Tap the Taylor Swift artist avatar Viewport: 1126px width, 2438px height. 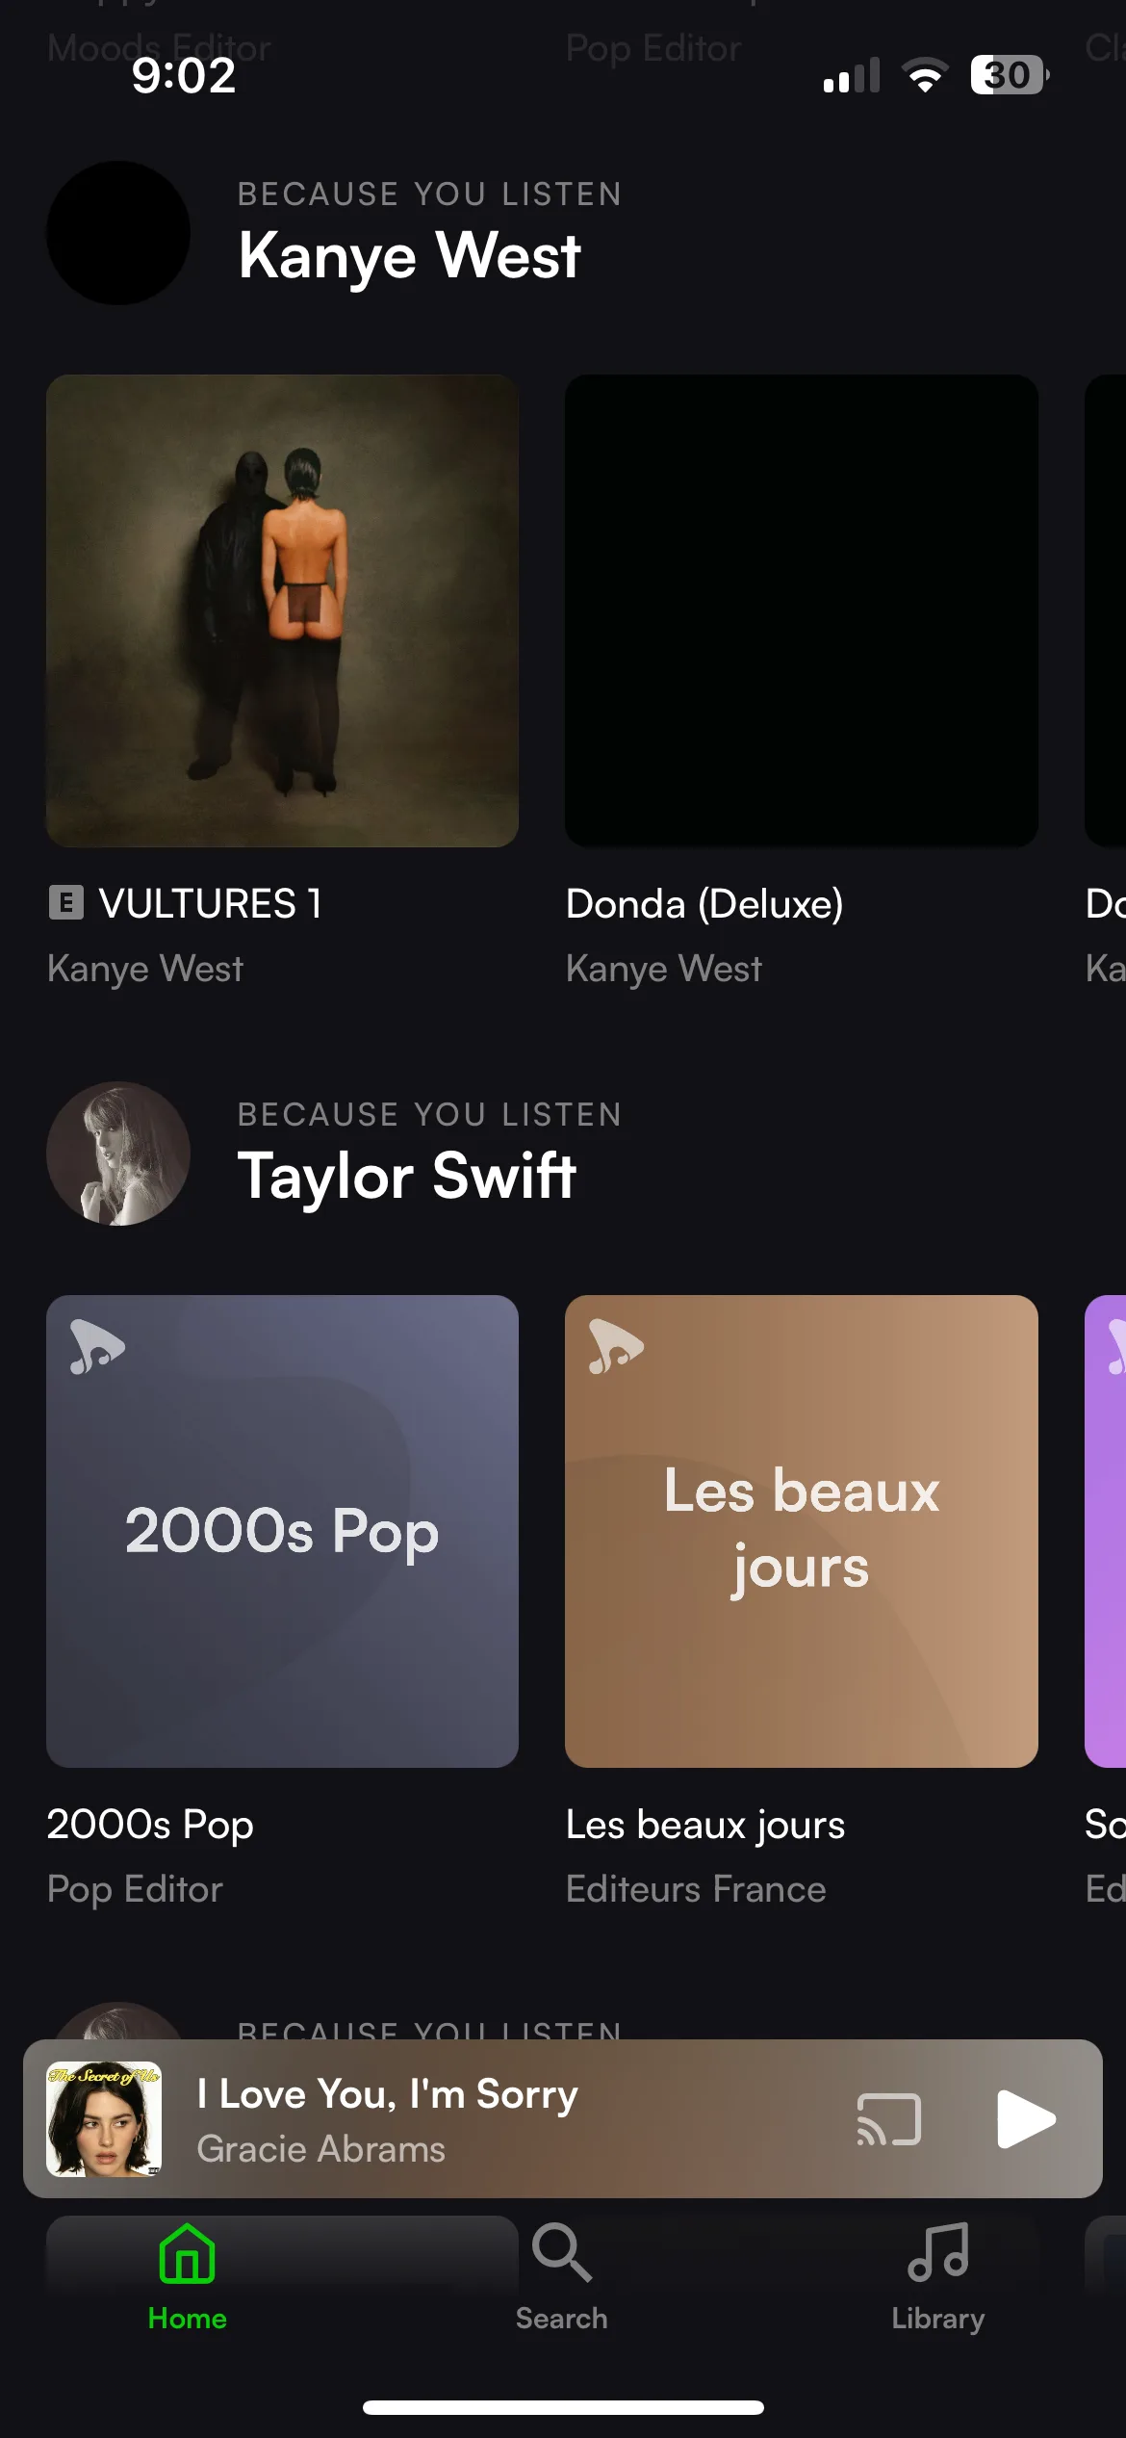[x=118, y=1154]
